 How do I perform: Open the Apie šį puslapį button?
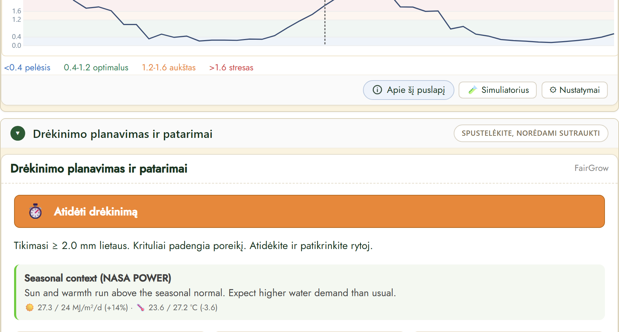pyautogui.click(x=409, y=90)
